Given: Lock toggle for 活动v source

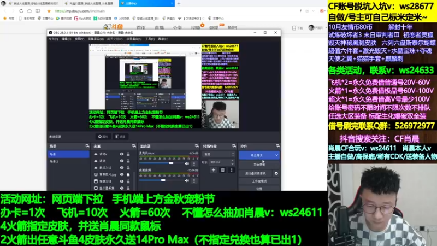Looking at the screenshot, I should coord(128,154).
